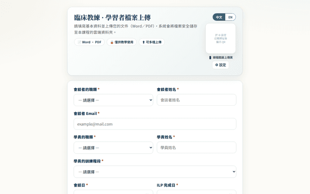Click the 學員的訓練階段 label

click(87, 161)
